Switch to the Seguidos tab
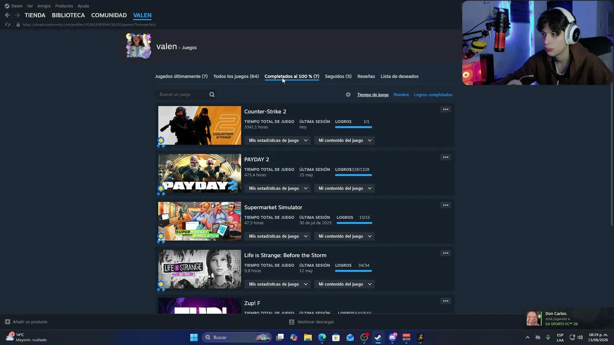The height and width of the screenshot is (345, 614). 338,76
